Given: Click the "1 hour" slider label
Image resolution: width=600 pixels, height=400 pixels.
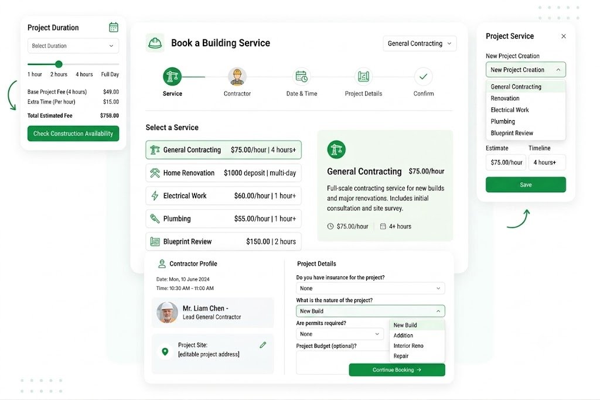Looking at the screenshot, I should pyautogui.click(x=35, y=74).
